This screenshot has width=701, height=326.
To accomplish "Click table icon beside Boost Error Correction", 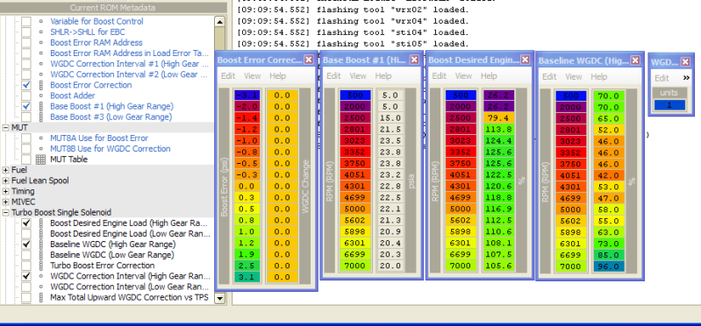I will [x=41, y=85].
